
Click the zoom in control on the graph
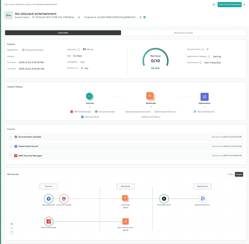(11, 224)
